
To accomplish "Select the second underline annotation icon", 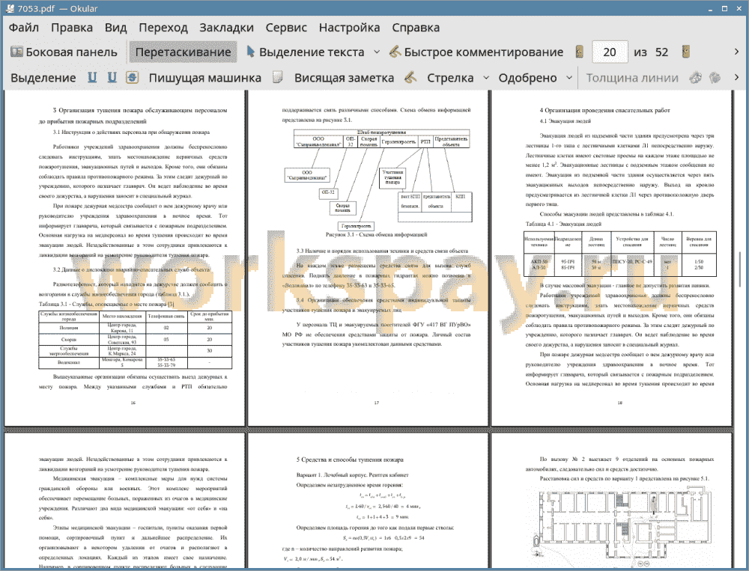I will point(112,77).
